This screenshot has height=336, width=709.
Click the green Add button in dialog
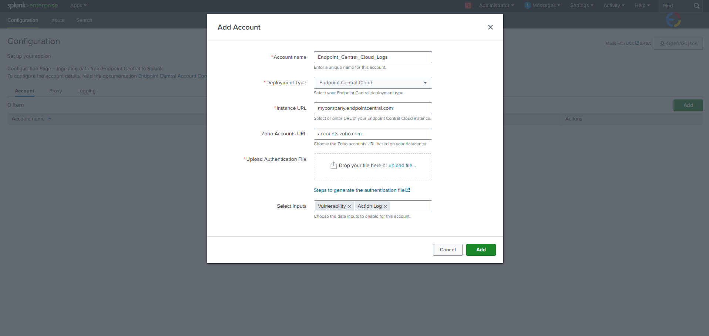[481, 250]
